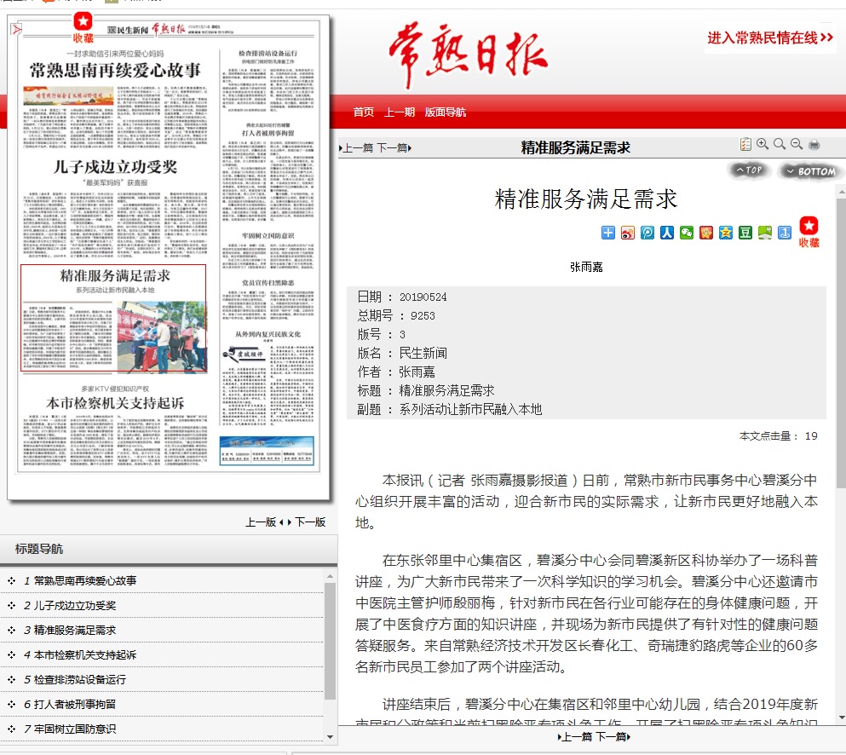This screenshot has height=755, width=846.
Task: Open 版面导航 in red navigation bar
Action: click(445, 112)
